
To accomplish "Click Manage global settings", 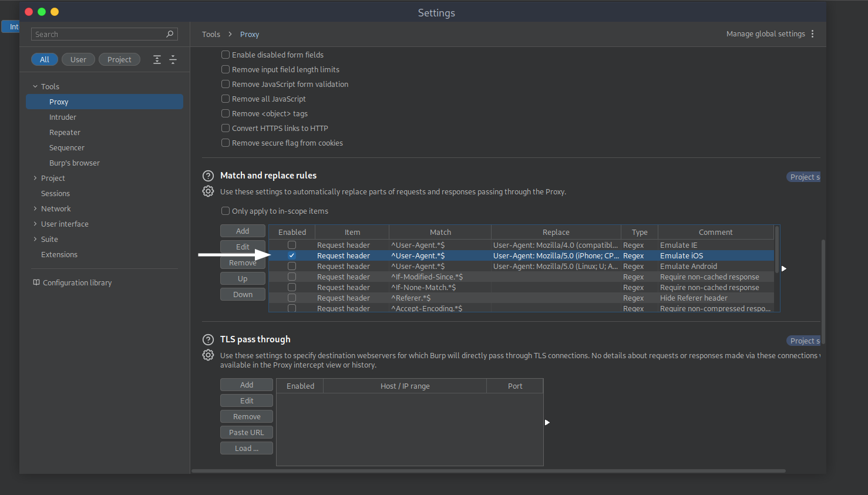I will click(x=765, y=34).
